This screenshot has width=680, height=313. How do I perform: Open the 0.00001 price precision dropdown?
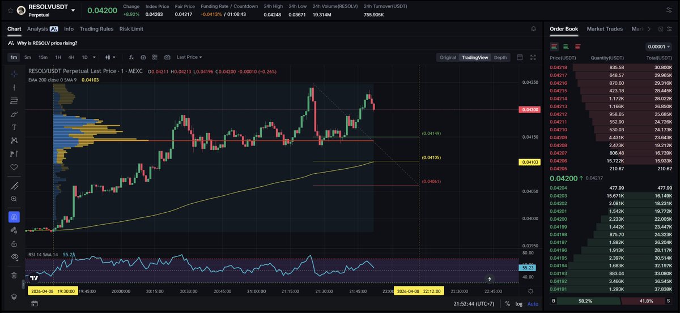tap(659, 46)
